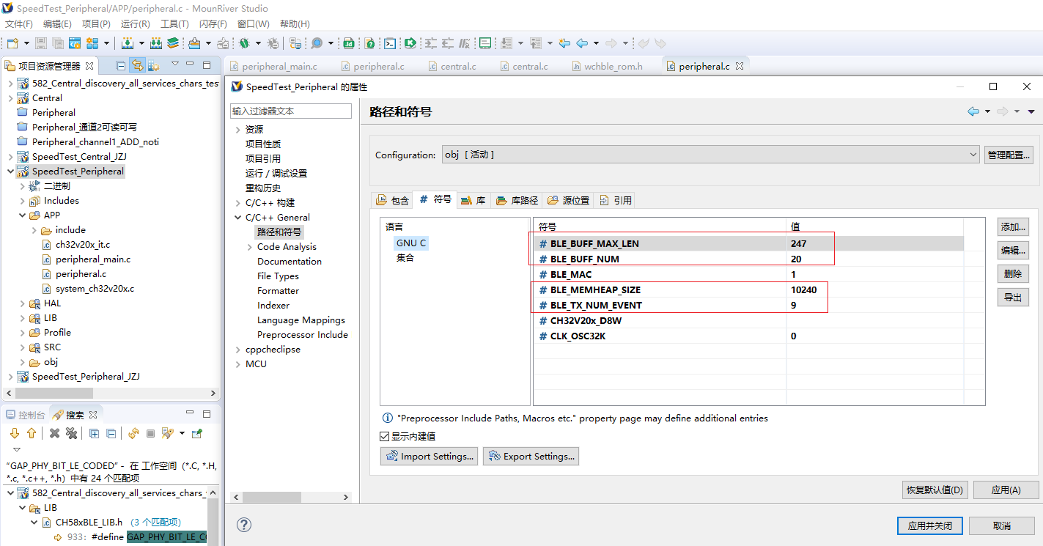Click the help question mark icon in dialog
The width and height of the screenshot is (1043, 546).
(245, 525)
